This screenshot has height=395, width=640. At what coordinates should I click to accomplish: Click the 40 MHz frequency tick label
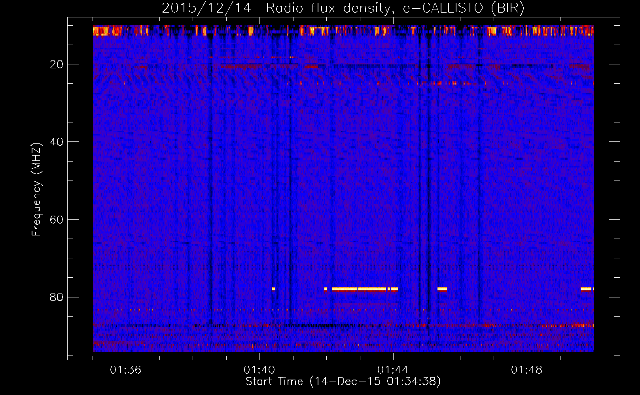click(57, 142)
